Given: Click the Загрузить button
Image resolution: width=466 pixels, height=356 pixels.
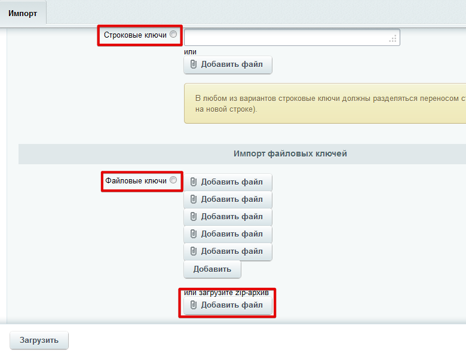Looking at the screenshot, I should pyautogui.click(x=39, y=340).
